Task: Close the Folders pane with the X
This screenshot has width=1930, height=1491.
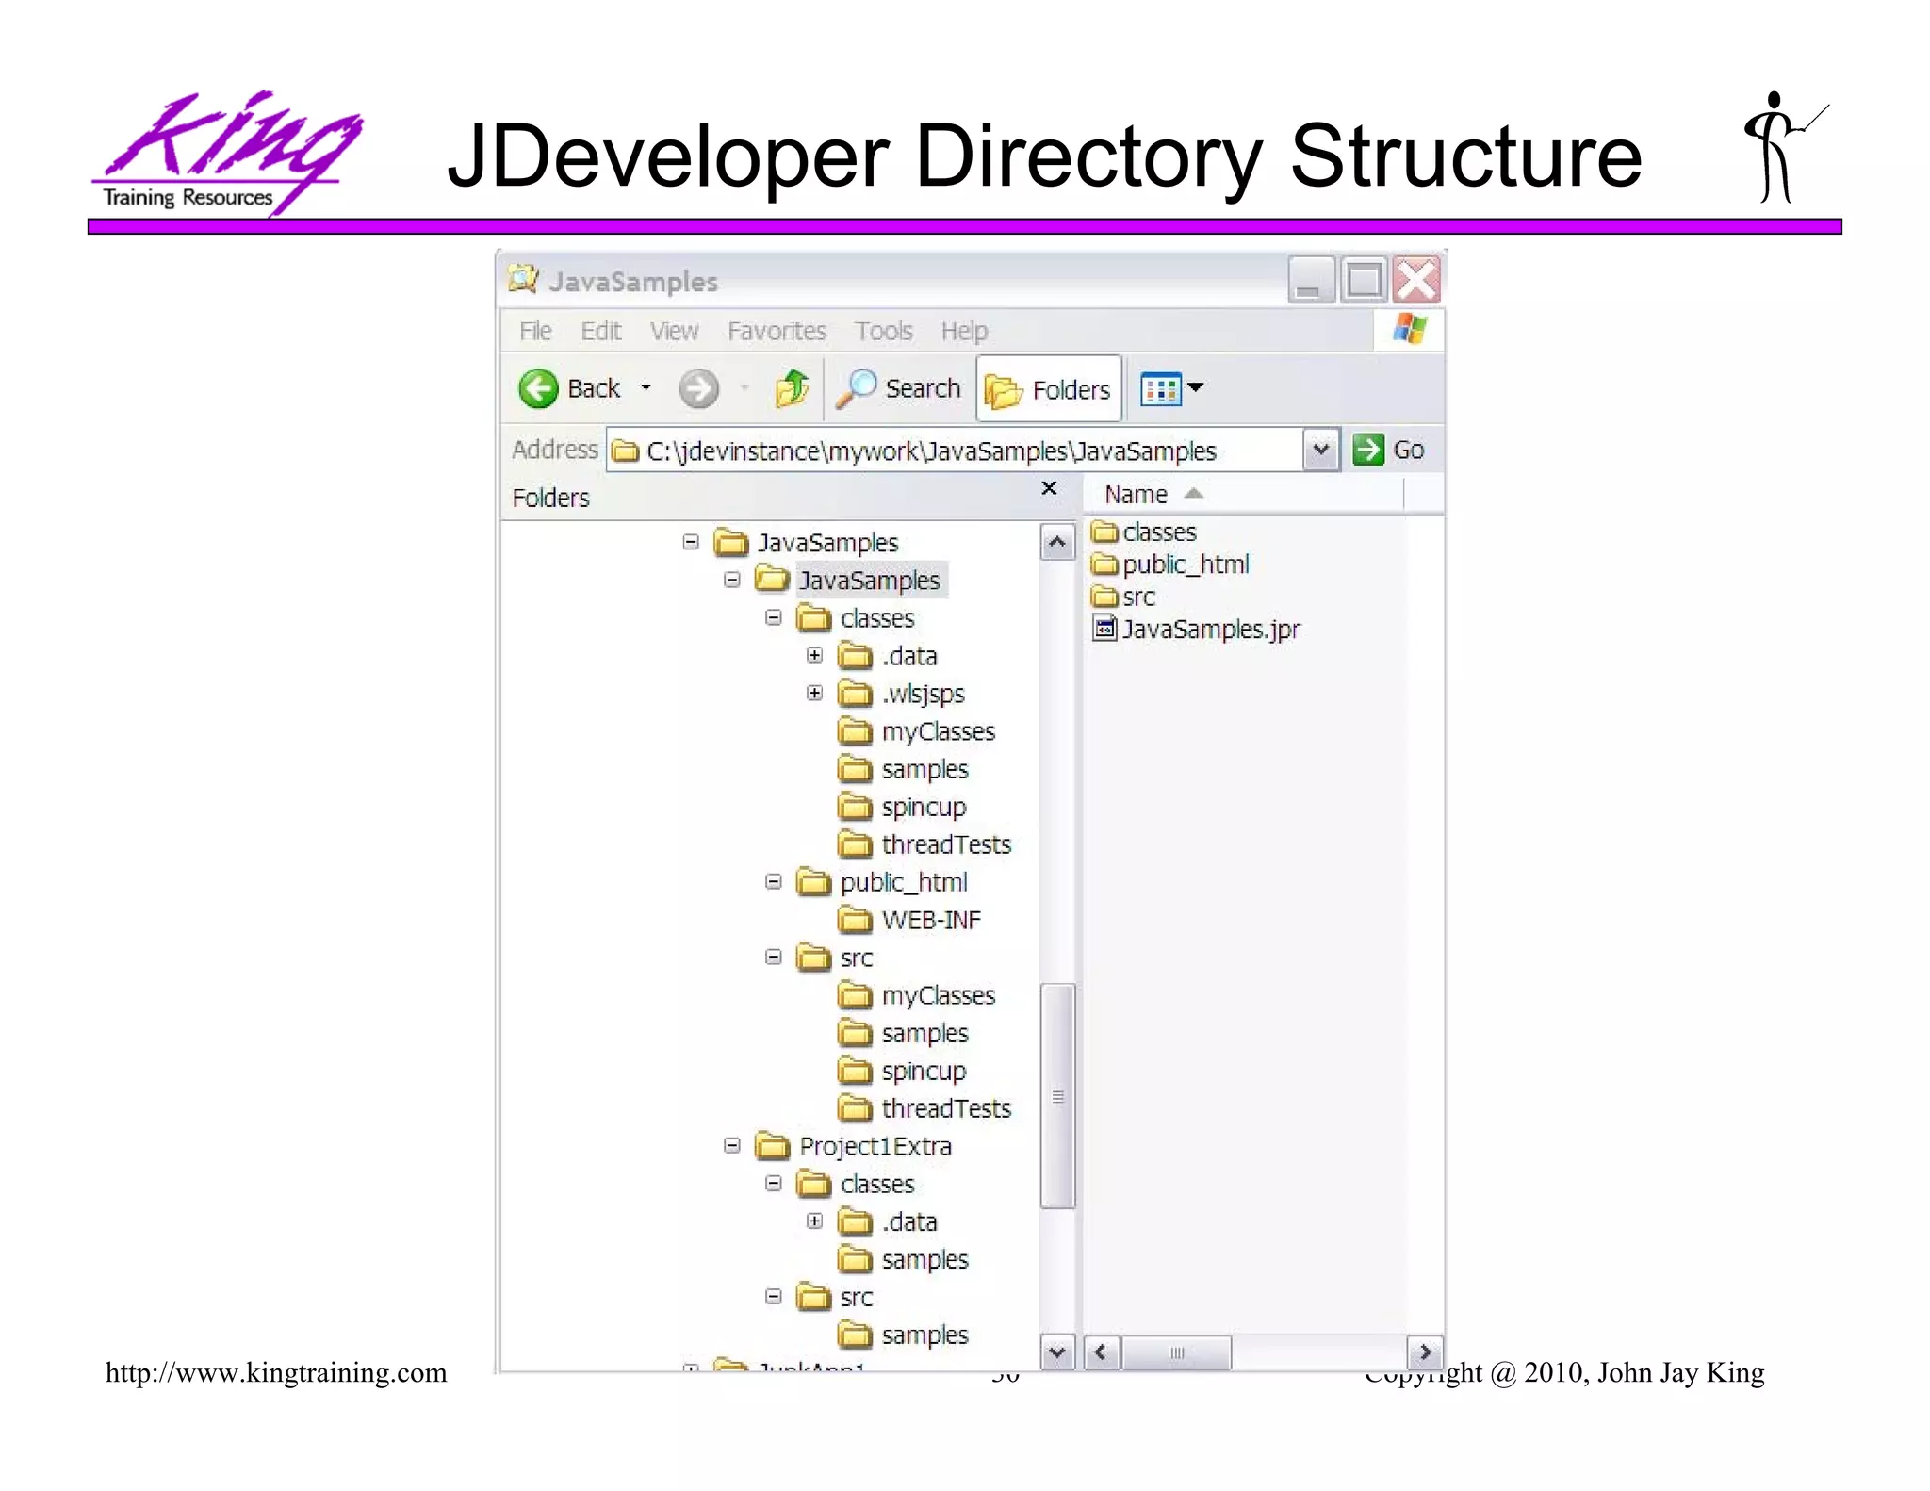Action: tap(1049, 488)
